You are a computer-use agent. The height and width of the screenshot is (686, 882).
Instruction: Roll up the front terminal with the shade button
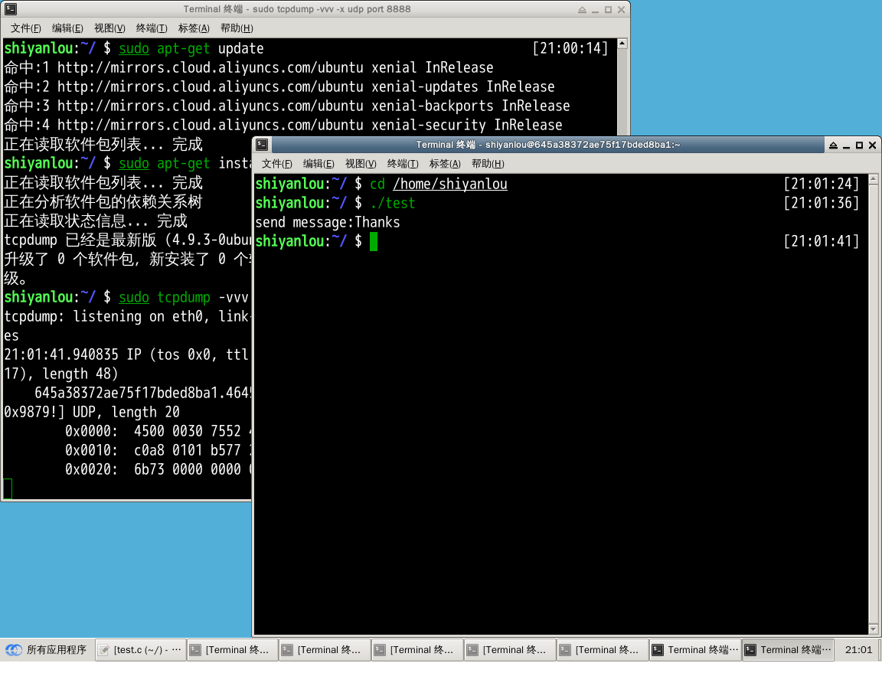pyautogui.click(x=832, y=145)
